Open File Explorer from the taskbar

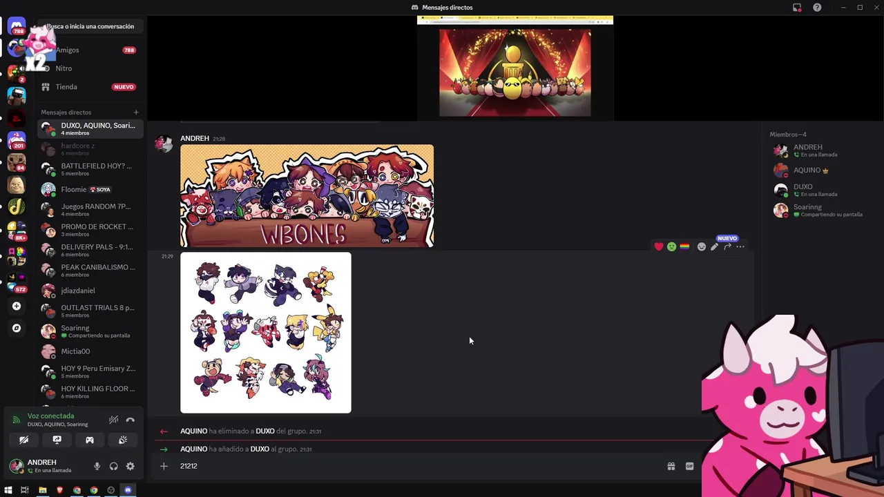42,490
